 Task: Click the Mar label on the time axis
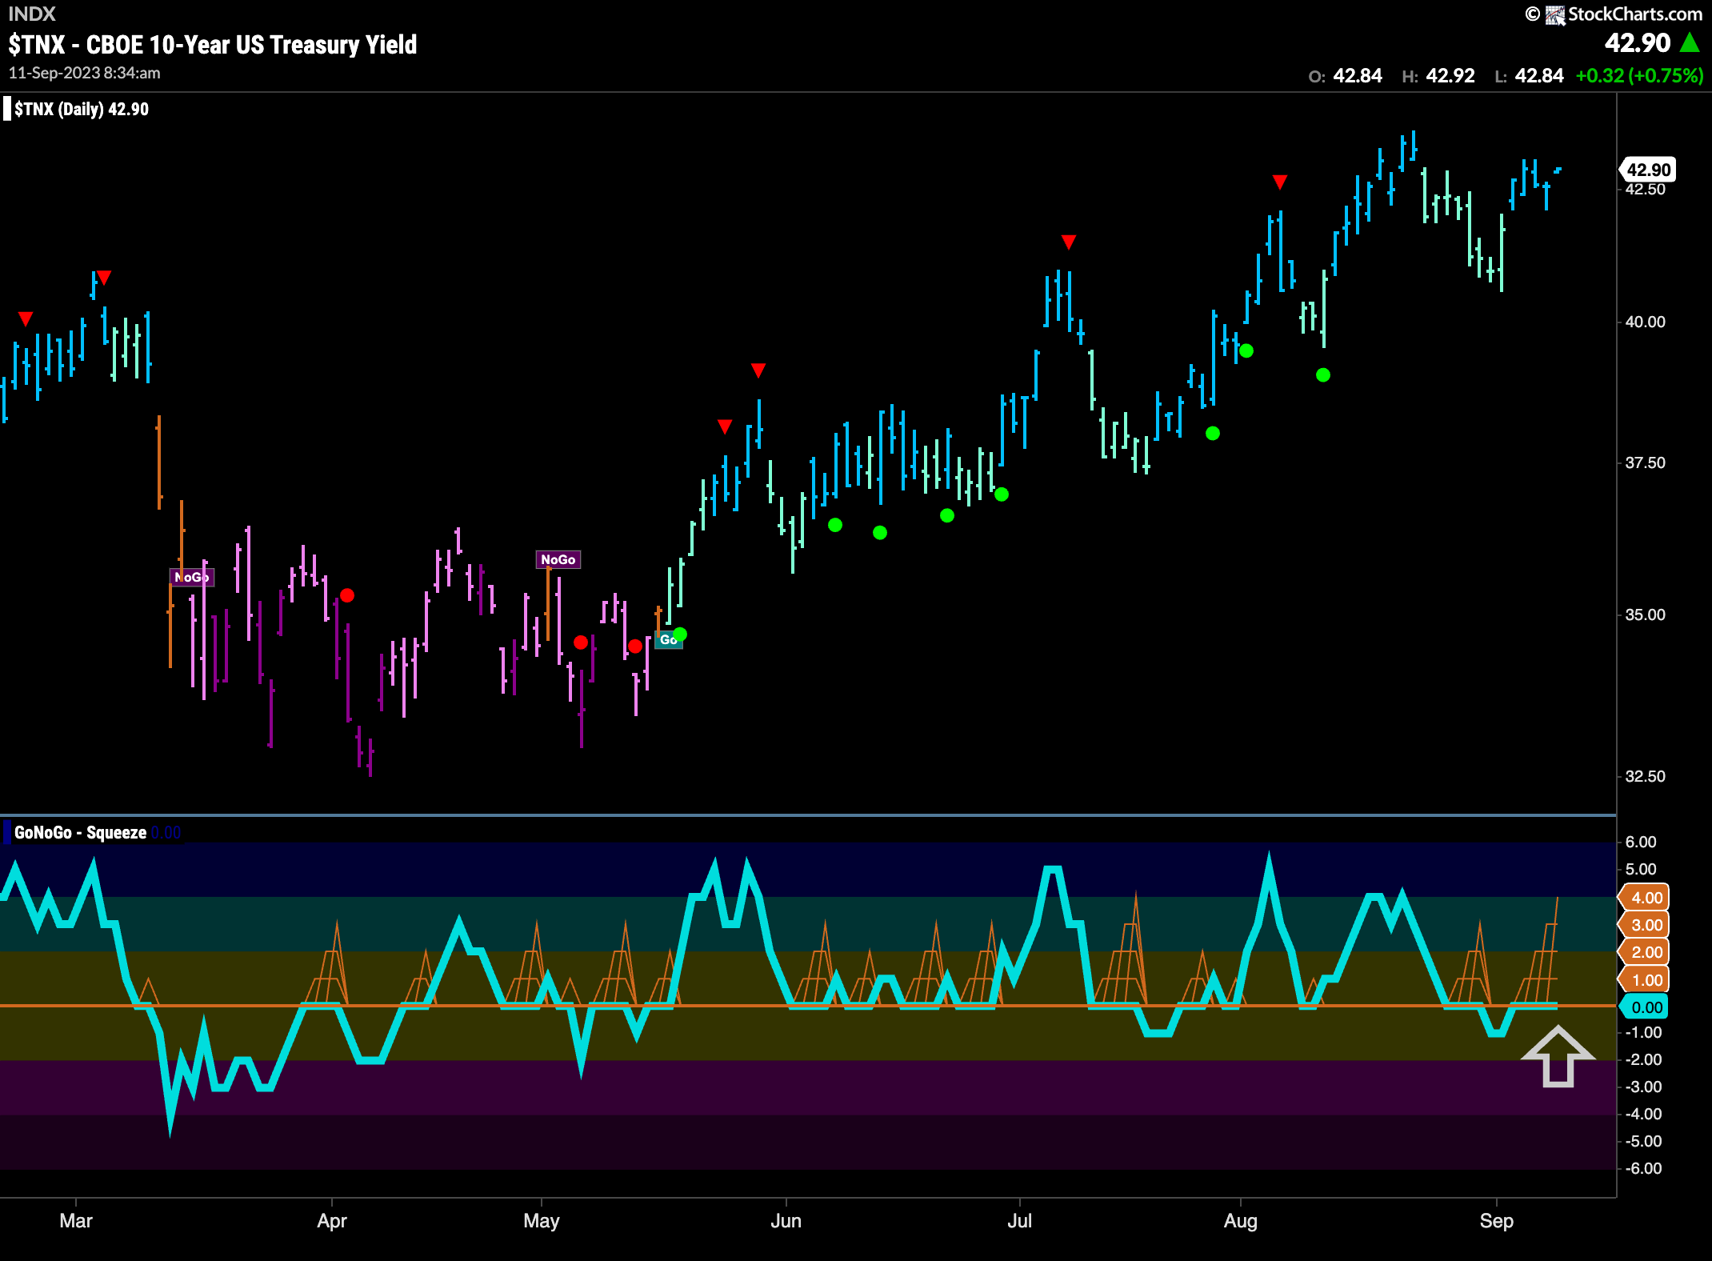76,1221
